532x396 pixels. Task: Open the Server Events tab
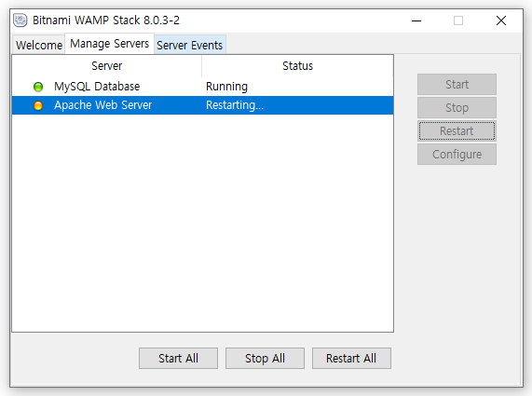tap(190, 45)
